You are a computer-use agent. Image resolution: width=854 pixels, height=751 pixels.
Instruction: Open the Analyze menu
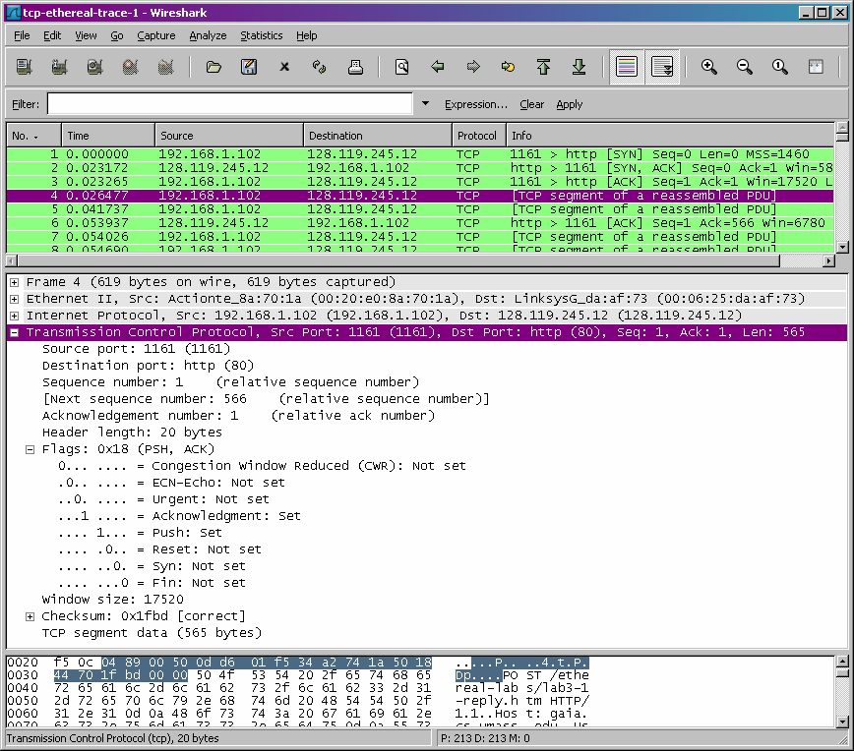point(208,35)
